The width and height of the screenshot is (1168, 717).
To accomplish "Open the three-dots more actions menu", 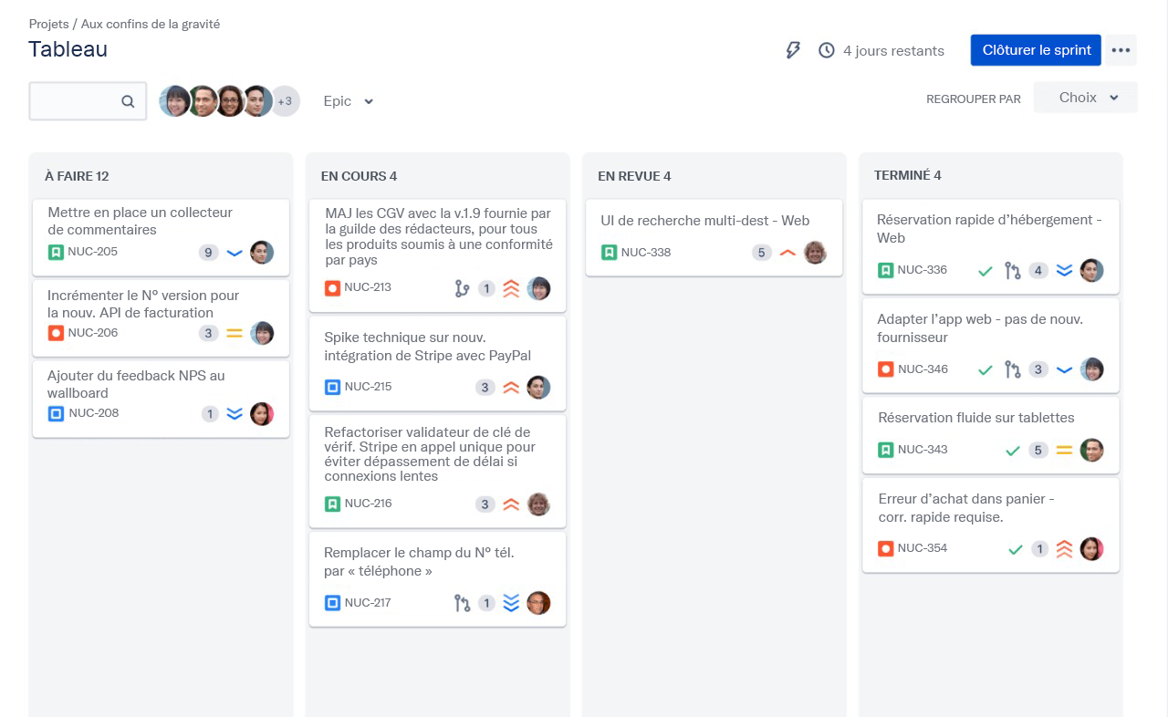I will [x=1121, y=50].
